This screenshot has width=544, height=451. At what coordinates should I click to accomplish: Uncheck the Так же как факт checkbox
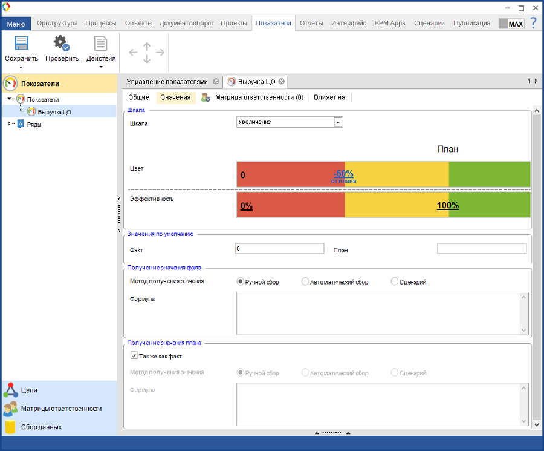(134, 356)
